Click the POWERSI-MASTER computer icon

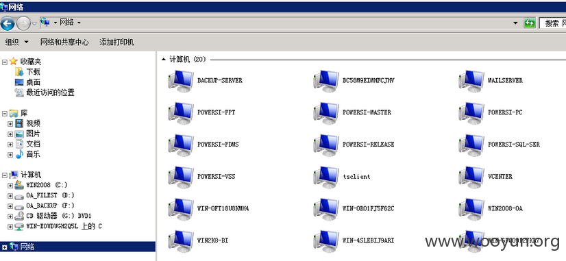click(326, 112)
